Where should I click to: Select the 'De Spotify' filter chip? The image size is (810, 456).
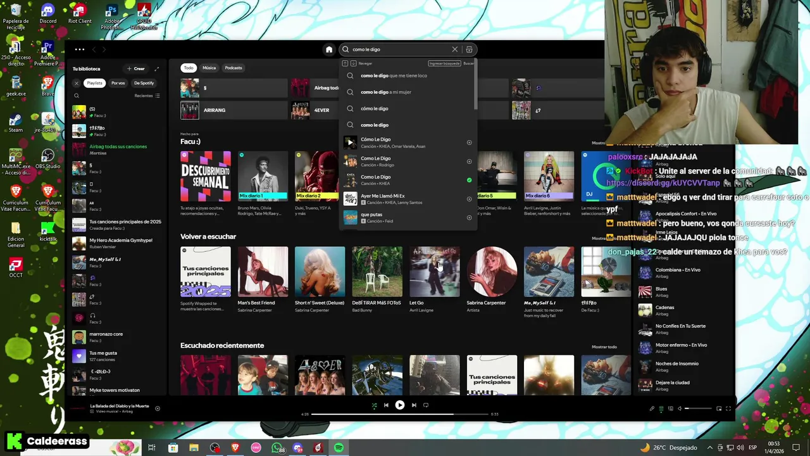click(144, 83)
